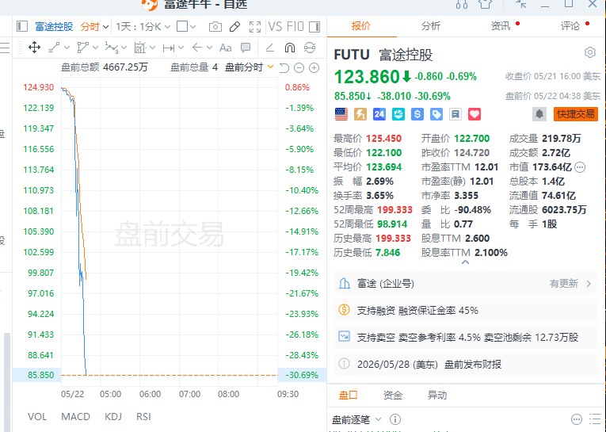Viewport: 606px width, 432px height.
Task: Click the 24-hour trading icon
Action: 379,114
